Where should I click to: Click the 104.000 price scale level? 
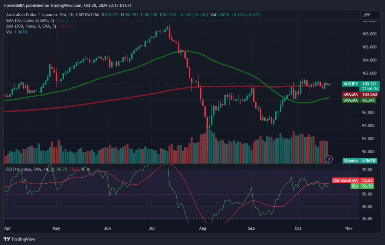(x=368, y=60)
